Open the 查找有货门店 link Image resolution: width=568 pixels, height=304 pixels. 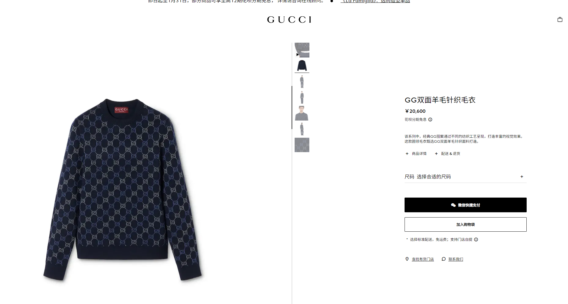pyautogui.click(x=423, y=259)
